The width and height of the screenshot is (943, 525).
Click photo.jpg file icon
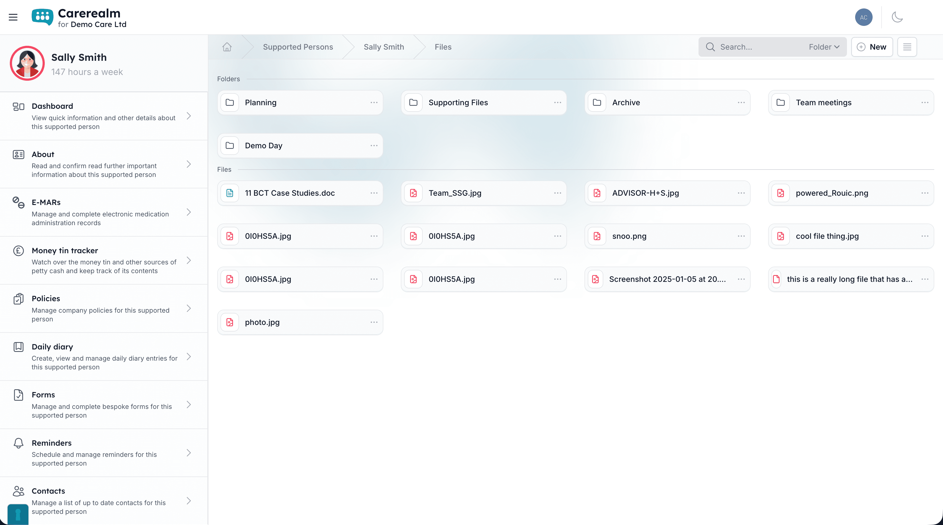pos(230,322)
